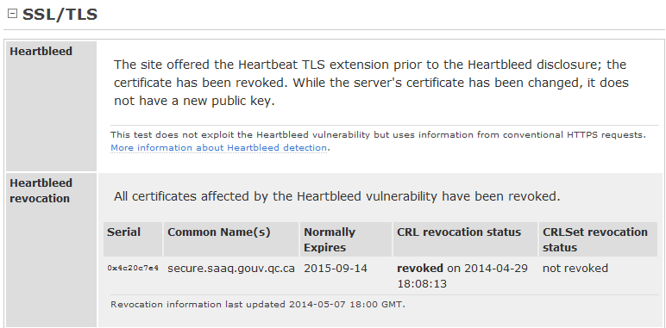
Task: Click the Normally Expires column header
Action: pyautogui.click(x=330, y=240)
